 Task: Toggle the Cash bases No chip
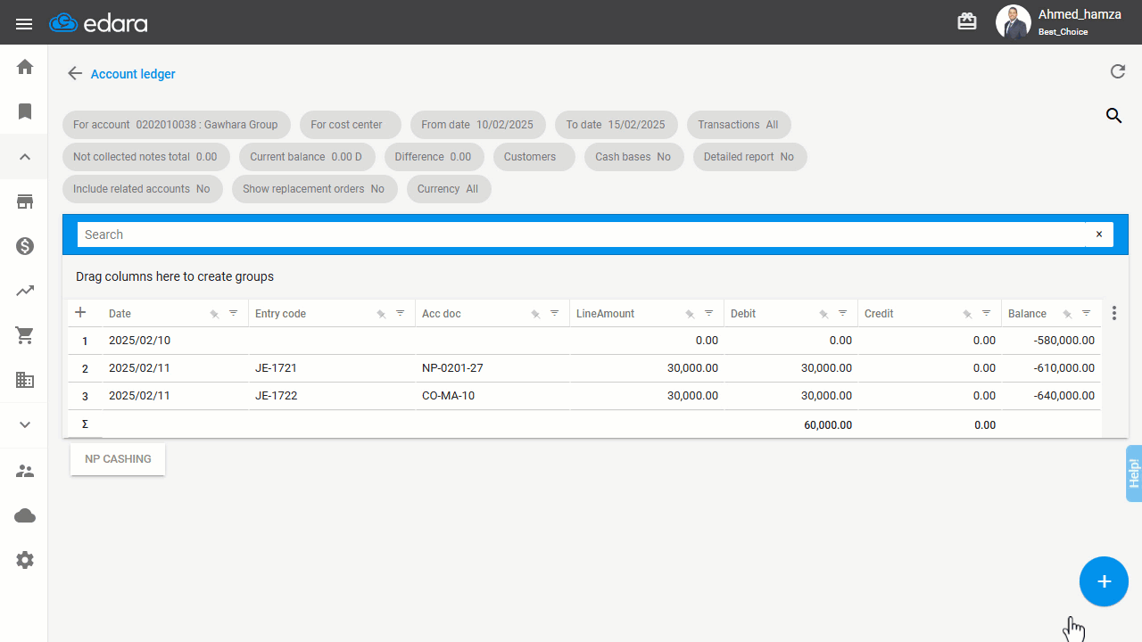click(633, 157)
